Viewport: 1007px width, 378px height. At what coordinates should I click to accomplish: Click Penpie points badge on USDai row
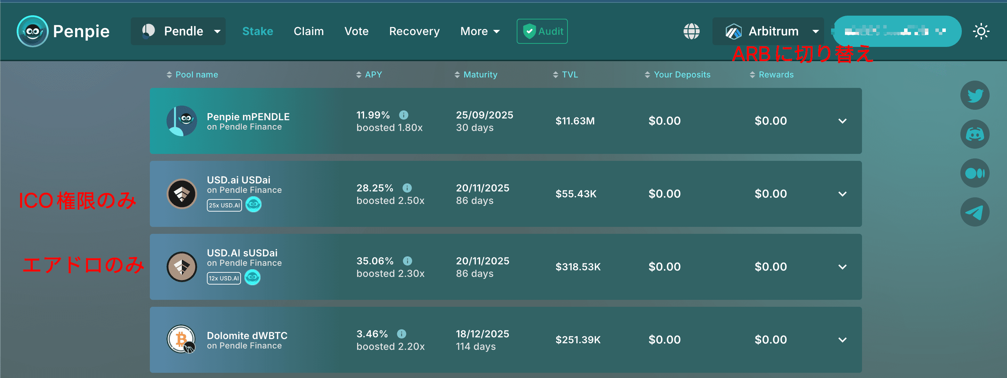pos(253,205)
